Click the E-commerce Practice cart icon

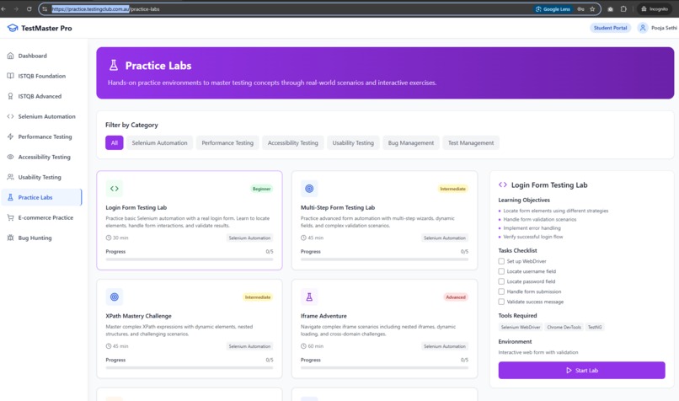[x=10, y=217]
